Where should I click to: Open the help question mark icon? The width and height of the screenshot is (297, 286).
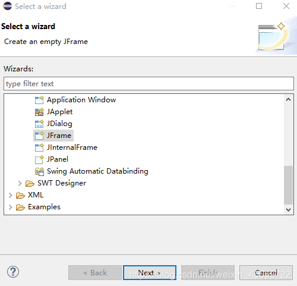tap(13, 272)
